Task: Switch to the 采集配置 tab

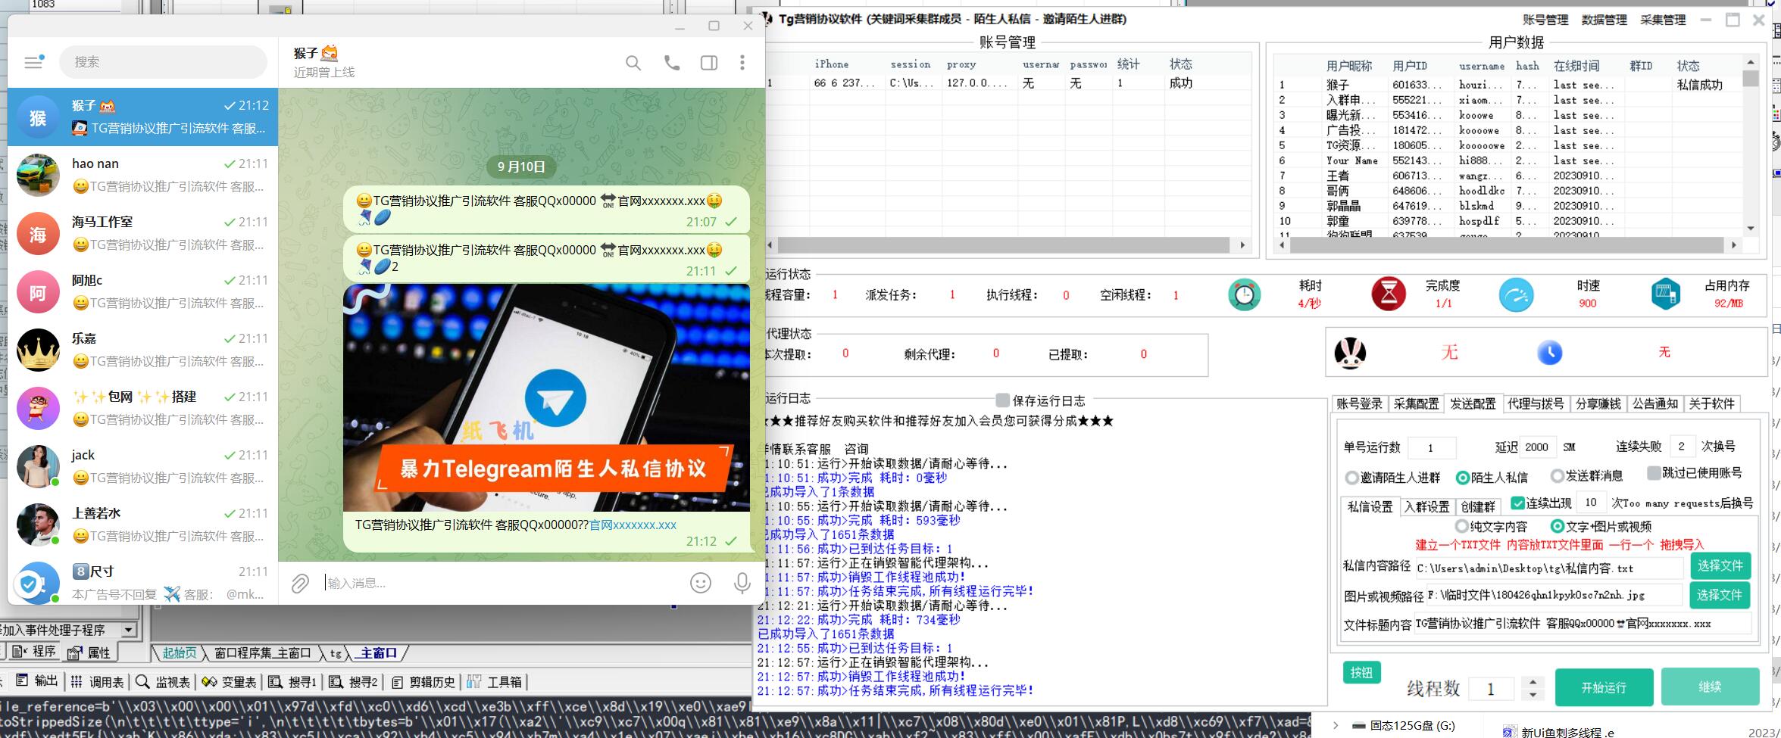Action: coord(1415,403)
